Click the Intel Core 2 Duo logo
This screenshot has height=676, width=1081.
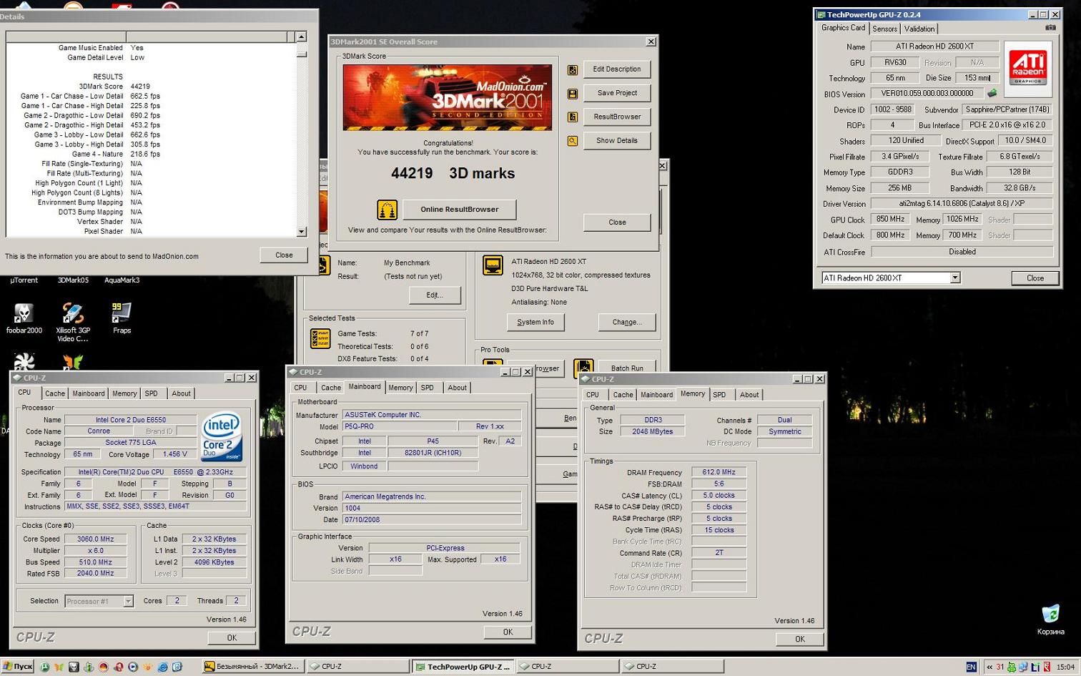click(222, 436)
